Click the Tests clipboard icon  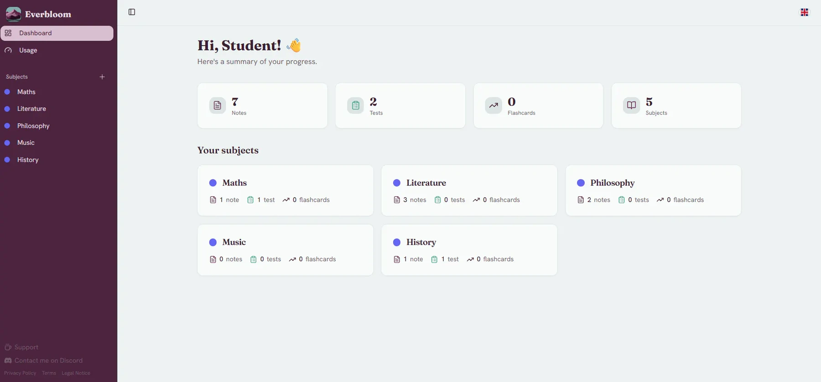point(355,105)
